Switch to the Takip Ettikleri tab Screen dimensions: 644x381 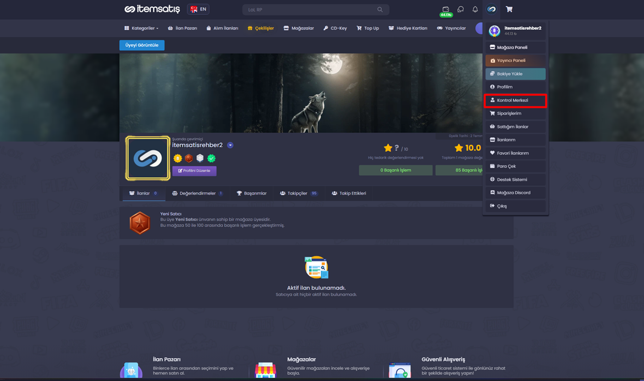(x=349, y=193)
